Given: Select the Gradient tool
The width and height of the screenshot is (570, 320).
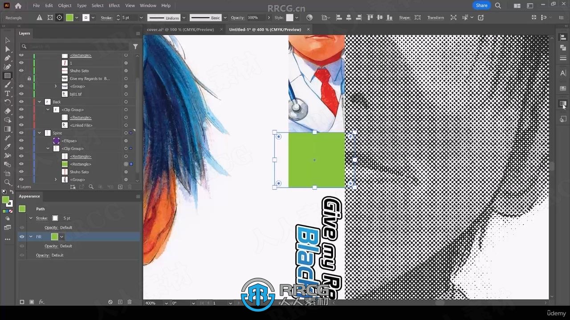Looking at the screenshot, I should tap(8, 129).
